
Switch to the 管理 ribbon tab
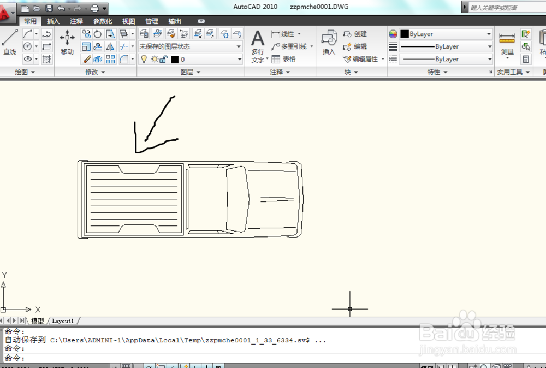click(x=151, y=21)
